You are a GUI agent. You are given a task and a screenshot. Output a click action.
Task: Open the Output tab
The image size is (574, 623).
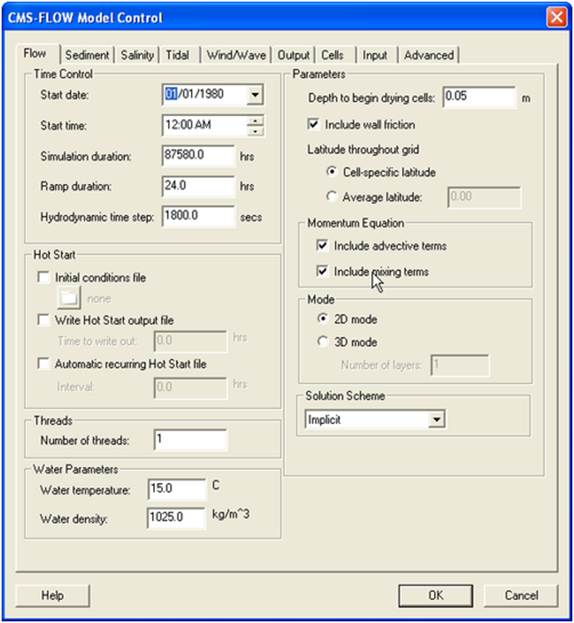point(293,55)
